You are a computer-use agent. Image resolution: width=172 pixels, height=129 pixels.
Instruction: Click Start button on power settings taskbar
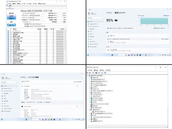[112, 55]
